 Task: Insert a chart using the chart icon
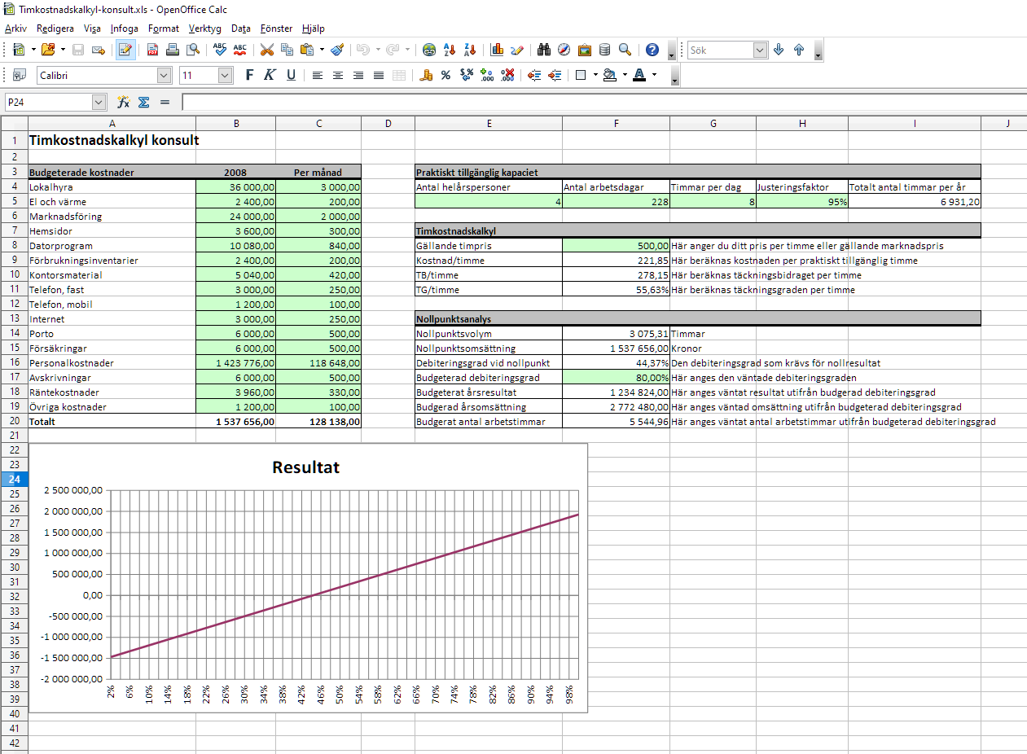tap(497, 50)
